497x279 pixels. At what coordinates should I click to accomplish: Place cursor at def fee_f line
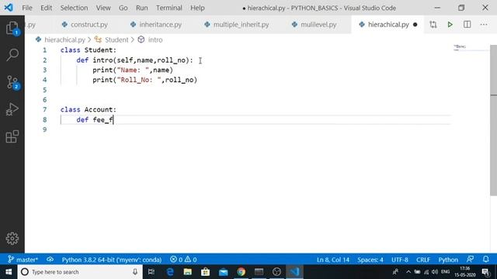pyautogui.click(x=95, y=119)
